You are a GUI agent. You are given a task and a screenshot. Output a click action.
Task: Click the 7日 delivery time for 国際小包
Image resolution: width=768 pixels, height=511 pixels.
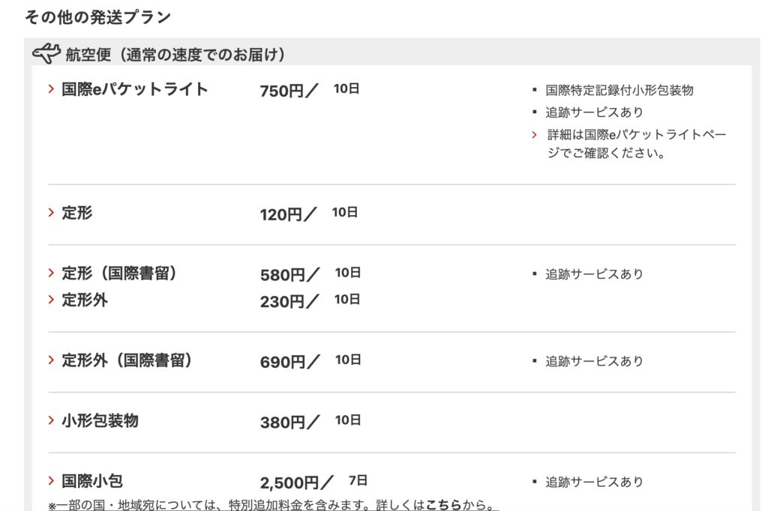358,480
